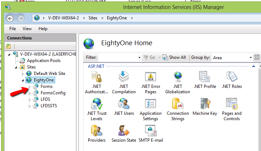Select Default Web Site in the tree

coord(49,74)
